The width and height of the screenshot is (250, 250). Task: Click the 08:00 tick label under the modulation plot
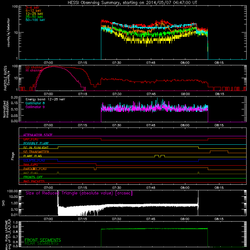185,125
